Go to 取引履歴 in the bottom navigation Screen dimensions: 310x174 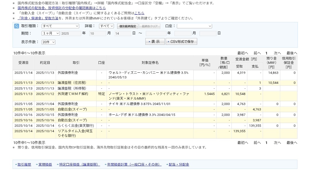(24, 165)
